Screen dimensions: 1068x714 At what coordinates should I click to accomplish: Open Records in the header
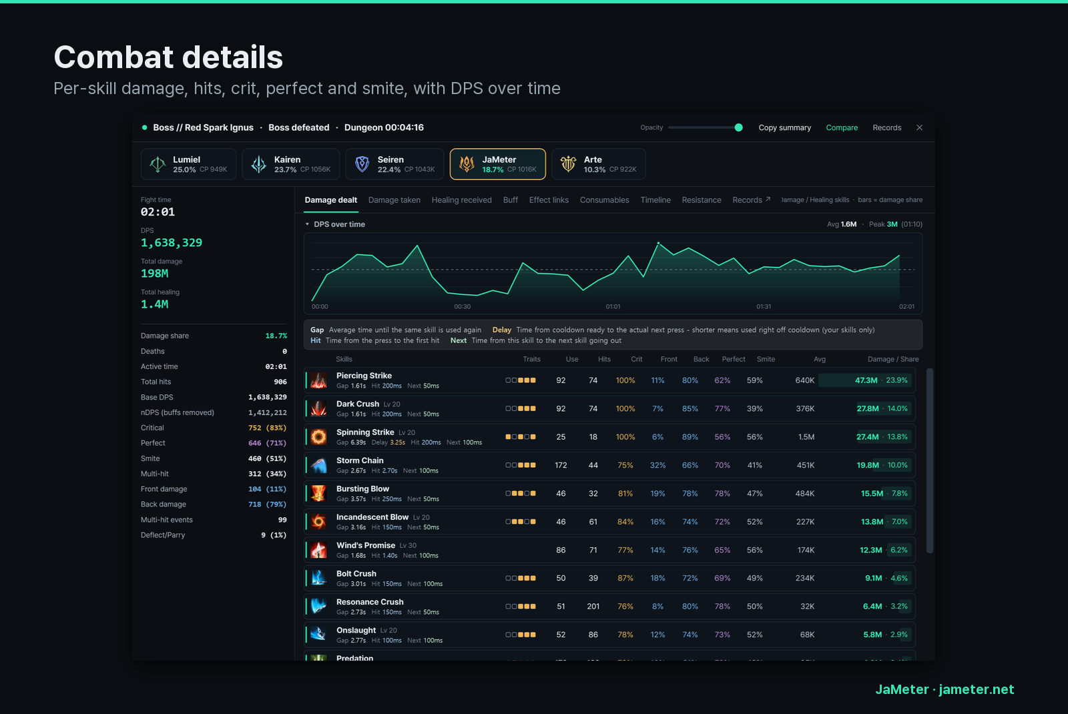click(x=887, y=127)
